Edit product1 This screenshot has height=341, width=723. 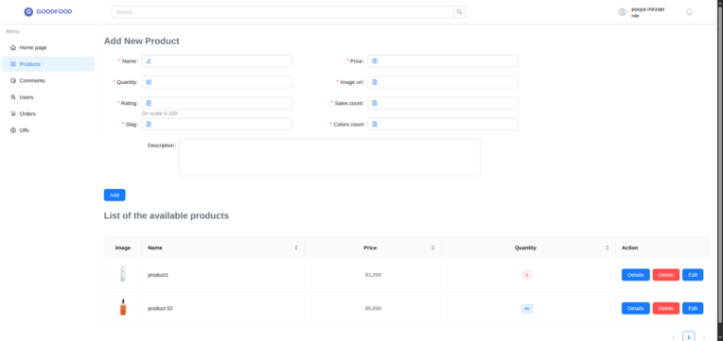click(x=693, y=275)
